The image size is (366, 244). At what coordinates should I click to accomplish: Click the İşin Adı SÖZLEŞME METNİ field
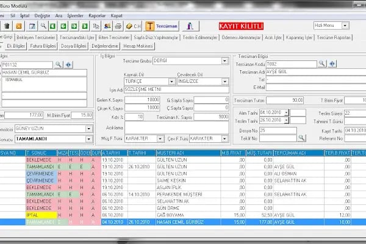pyautogui.click(x=176, y=90)
